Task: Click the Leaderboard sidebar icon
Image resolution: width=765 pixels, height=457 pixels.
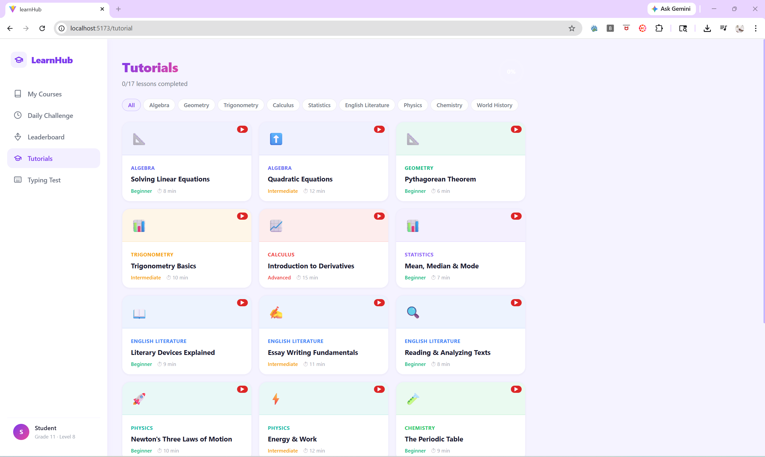Action: pos(18,137)
